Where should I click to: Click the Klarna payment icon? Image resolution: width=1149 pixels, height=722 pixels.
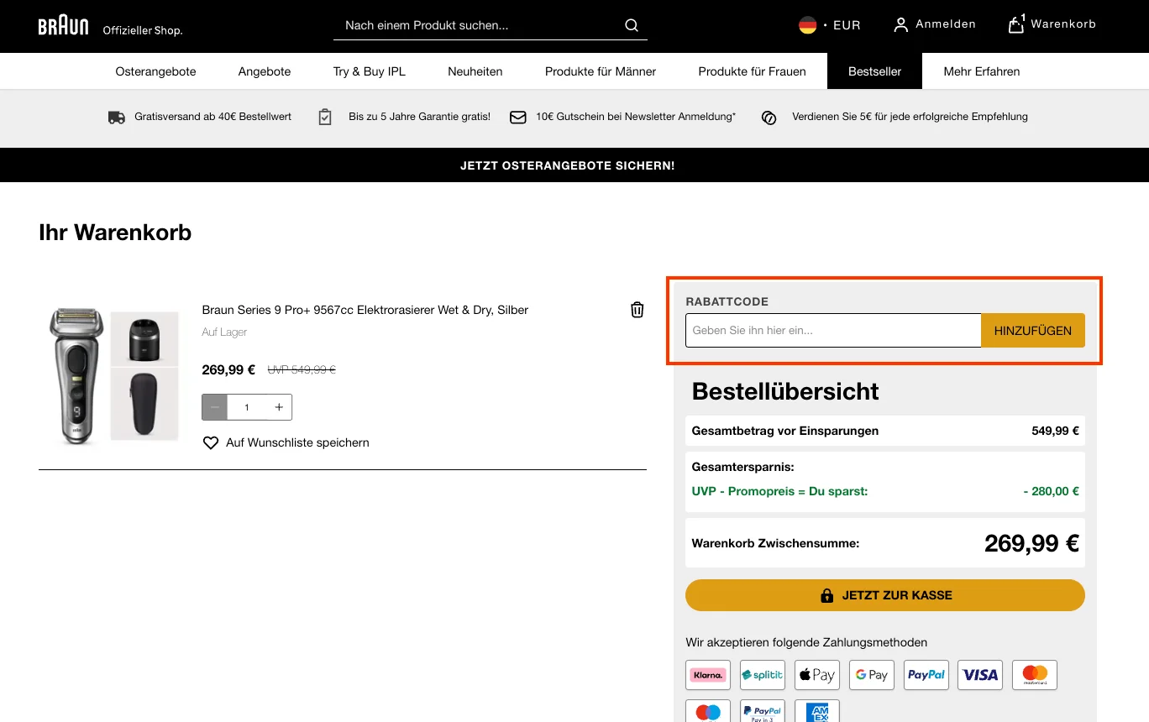[x=707, y=675]
